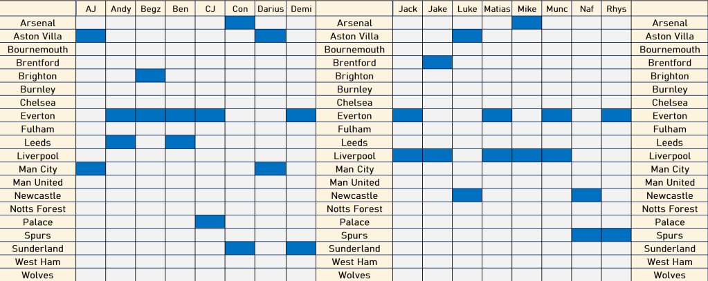Viewport: 708px width, 281px height.
Task: Click the empty Wolves cell under Ben
Action: (180, 275)
